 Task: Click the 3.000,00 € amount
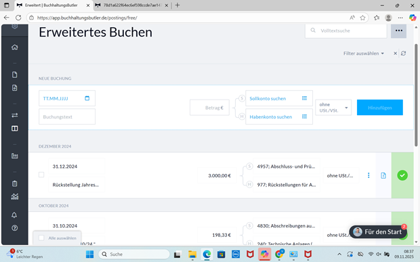[x=219, y=175]
